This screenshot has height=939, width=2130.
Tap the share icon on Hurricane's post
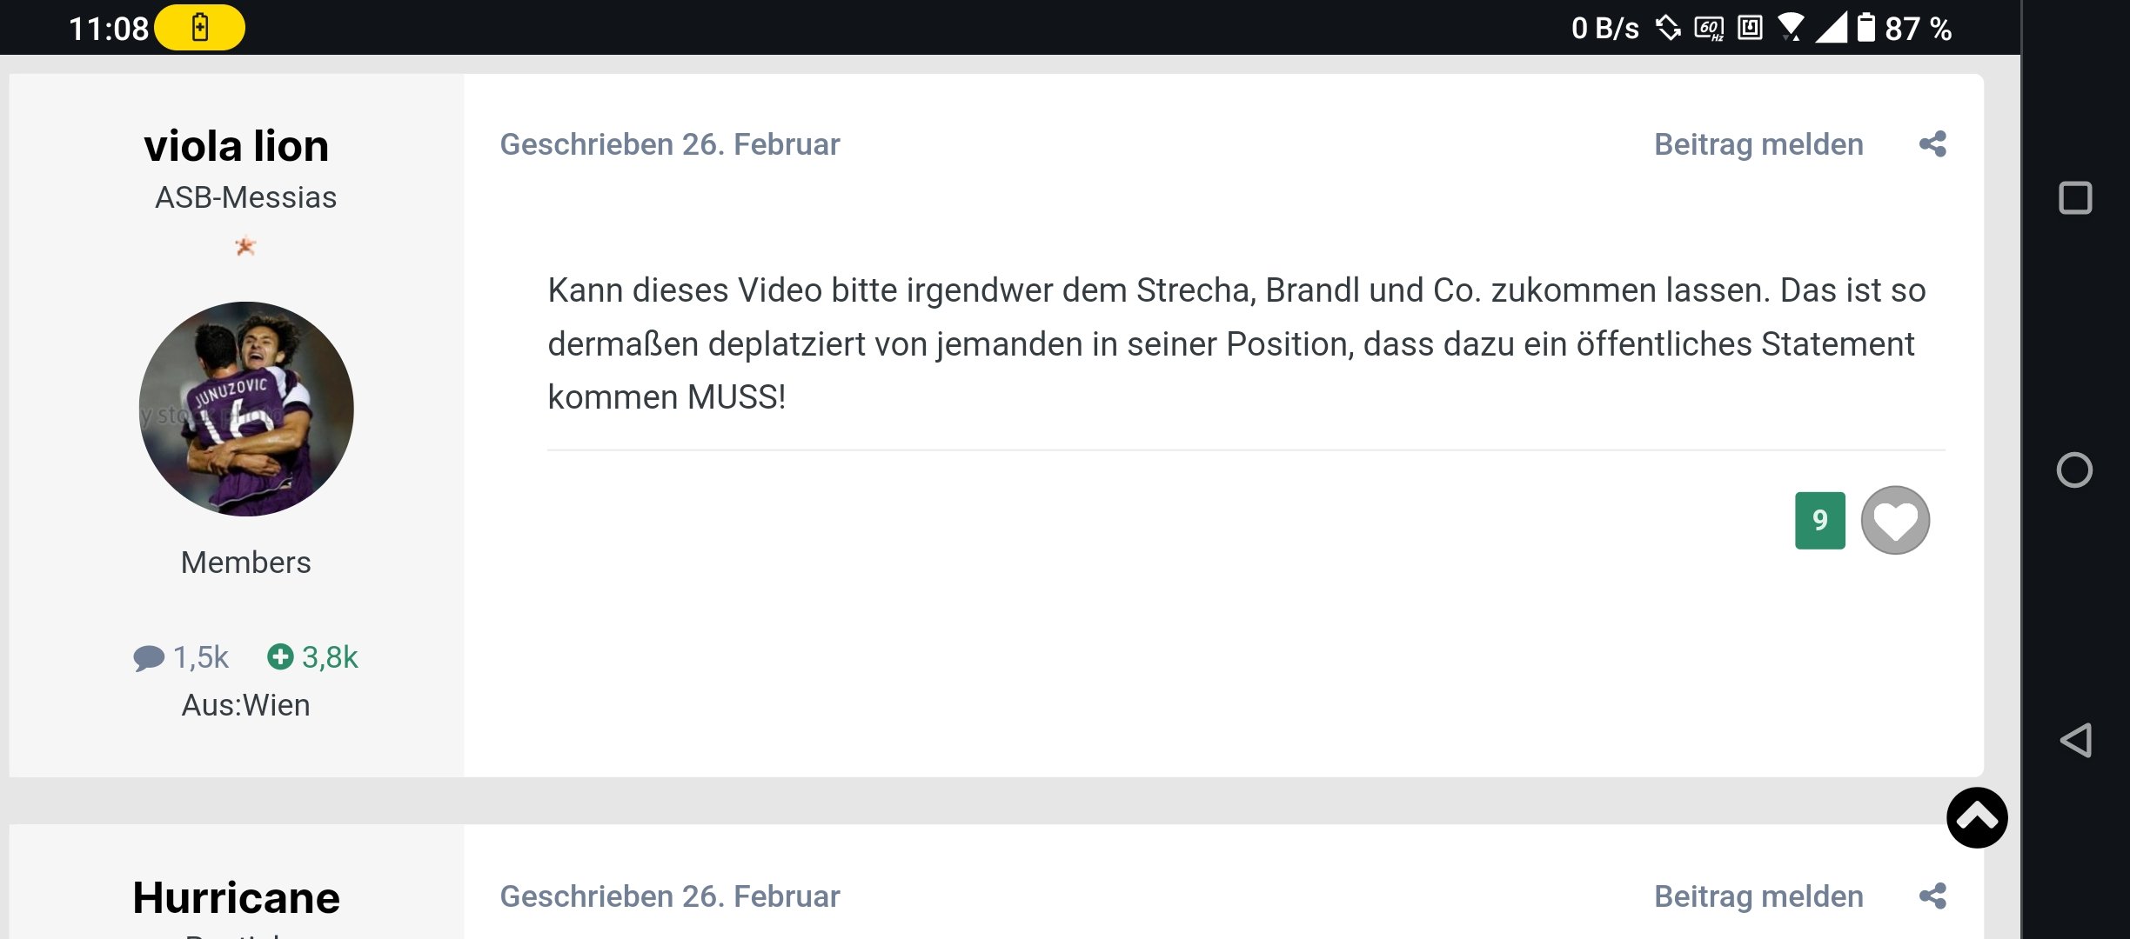(x=1932, y=896)
